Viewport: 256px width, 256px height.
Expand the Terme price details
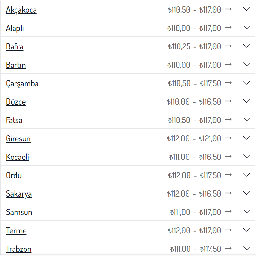click(247, 230)
